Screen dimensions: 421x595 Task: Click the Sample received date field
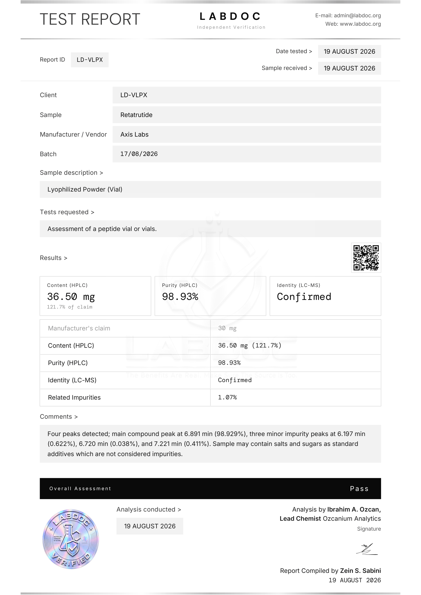coord(349,68)
